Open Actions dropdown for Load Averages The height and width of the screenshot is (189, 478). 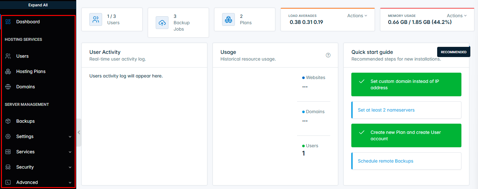(x=357, y=16)
